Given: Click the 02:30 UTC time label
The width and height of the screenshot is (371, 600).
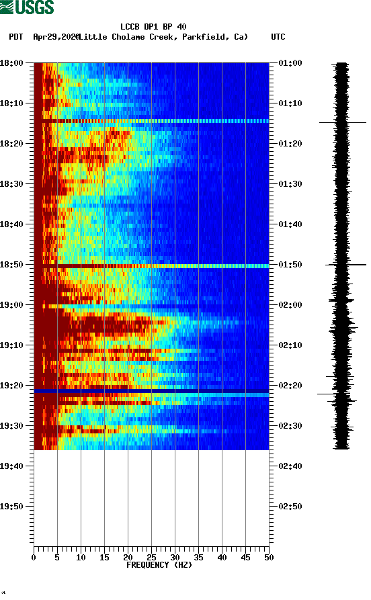Looking at the screenshot, I should click(290, 426).
